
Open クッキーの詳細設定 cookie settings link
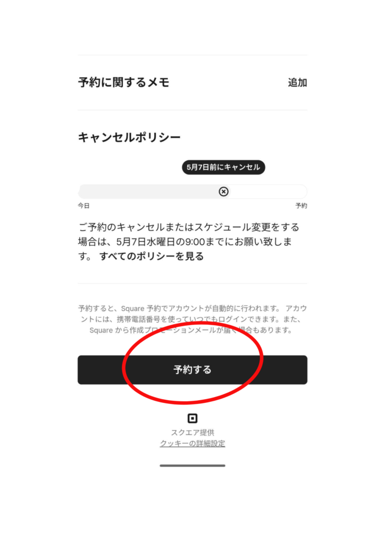click(192, 443)
